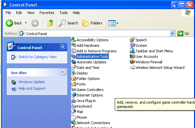Image resolution: width=195 pixels, height=128 pixels.
Task: Click the Game Controllers icon
Action: [74, 90]
